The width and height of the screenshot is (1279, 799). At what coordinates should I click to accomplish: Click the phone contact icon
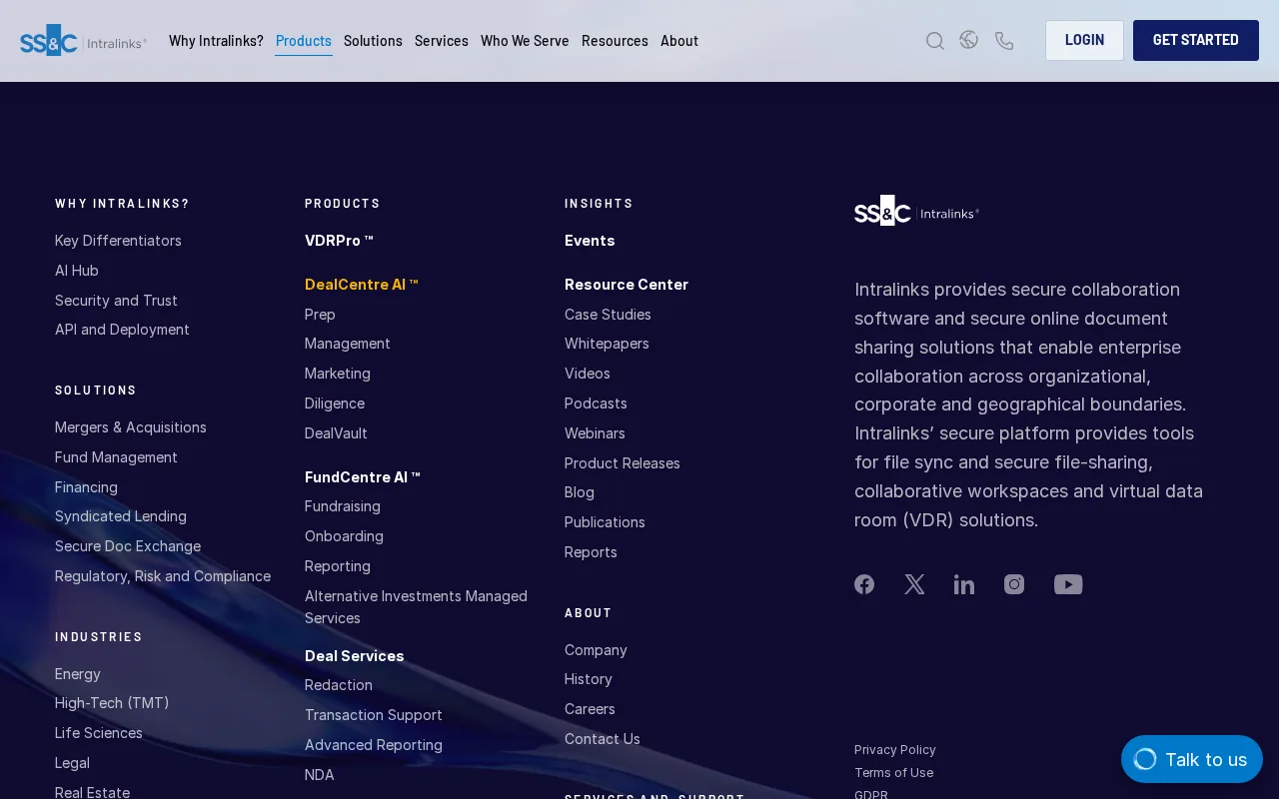pyautogui.click(x=1004, y=41)
